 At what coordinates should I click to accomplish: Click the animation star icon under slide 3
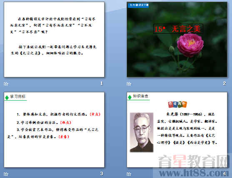6,174
